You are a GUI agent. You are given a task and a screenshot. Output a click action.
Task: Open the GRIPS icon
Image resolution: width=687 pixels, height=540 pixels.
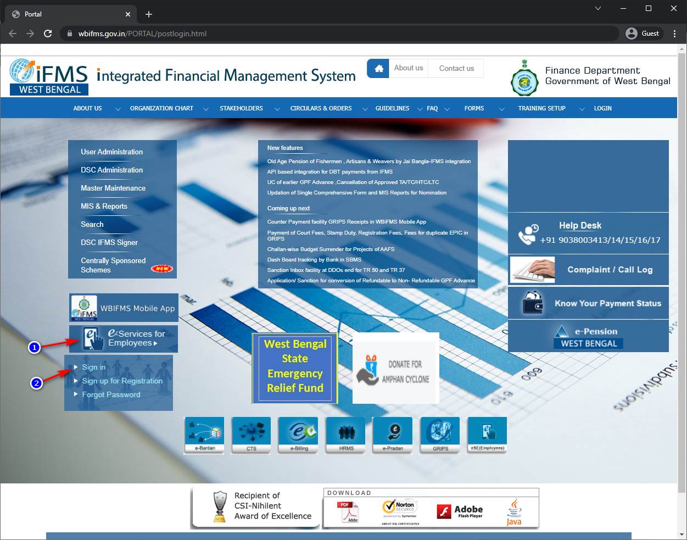(x=439, y=435)
